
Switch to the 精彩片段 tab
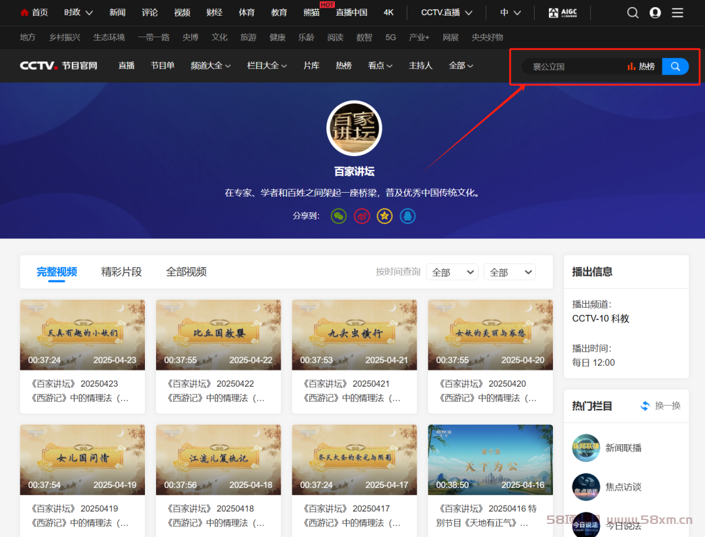(121, 272)
